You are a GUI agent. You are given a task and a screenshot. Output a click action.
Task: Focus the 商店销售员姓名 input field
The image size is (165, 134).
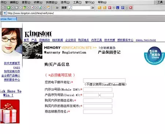[98, 112]
